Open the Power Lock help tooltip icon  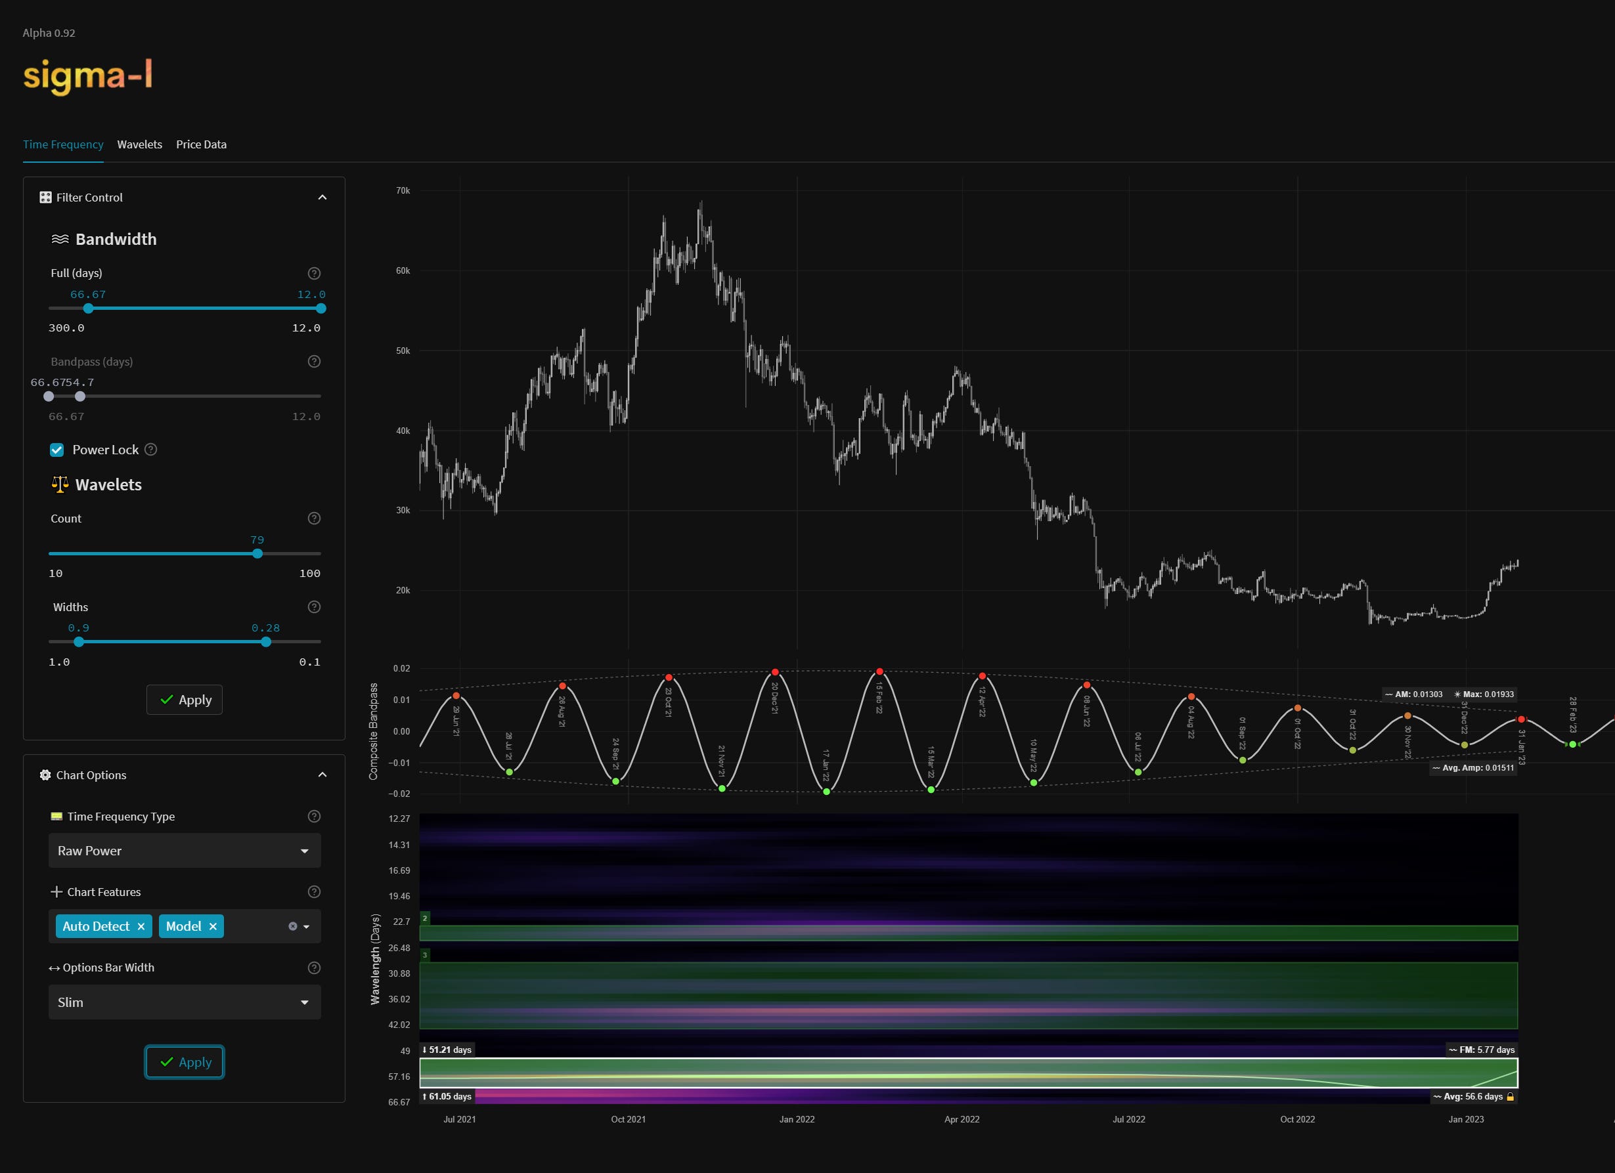pos(151,450)
